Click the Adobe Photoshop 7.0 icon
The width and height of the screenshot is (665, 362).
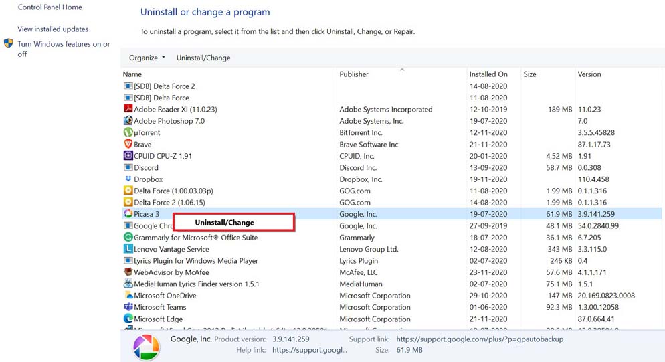point(128,120)
